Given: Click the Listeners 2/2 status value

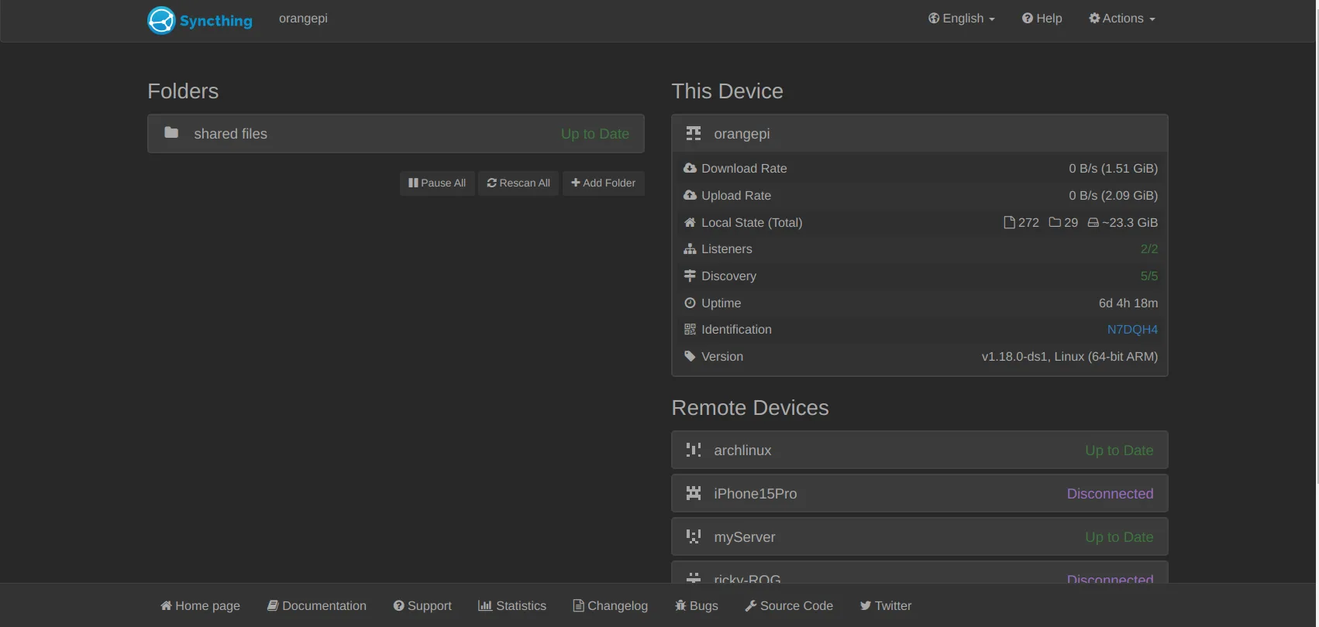Looking at the screenshot, I should (1149, 249).
